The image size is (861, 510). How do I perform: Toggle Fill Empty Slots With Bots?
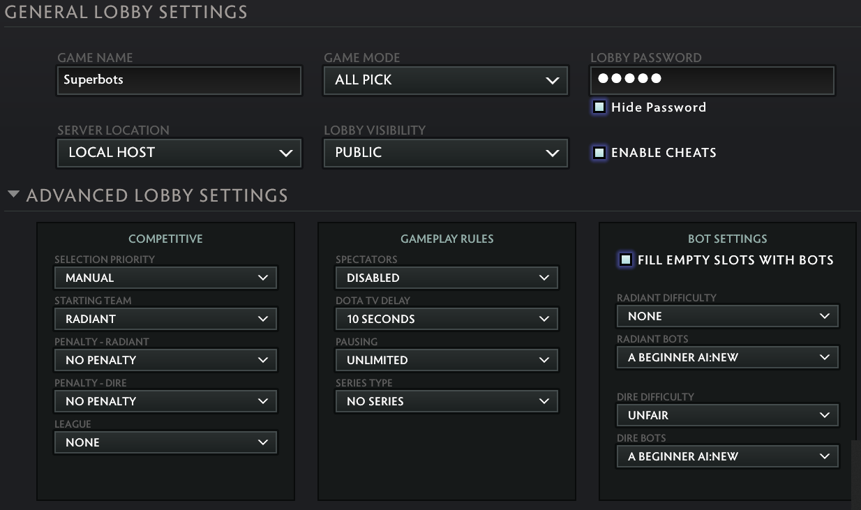(x=626, y=260)
